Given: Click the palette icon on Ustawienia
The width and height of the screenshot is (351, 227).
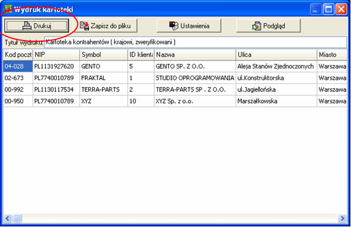Looking at the screenshot, I should pos(173,26).
